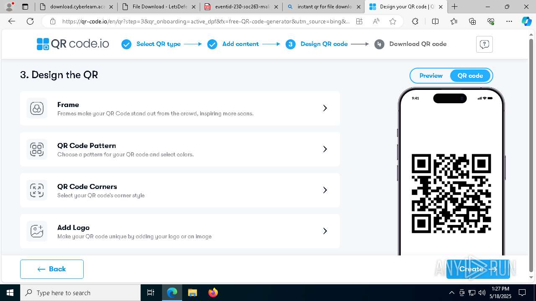Viewport: 536px width, 301px height.
Task: Open the taskbar clock and date
Action: pos(500,293)
